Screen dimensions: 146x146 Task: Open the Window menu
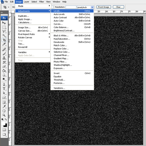[x=56, y=2]
